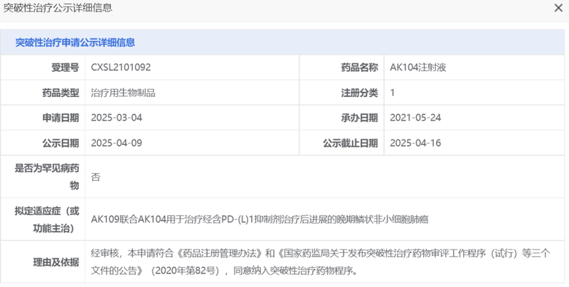The width and height of the screenshot is (569, 287).
Task: Click the section header 突破性治疗申请公示详细信息
Action: pyautogui.click(x=75, y=43)
